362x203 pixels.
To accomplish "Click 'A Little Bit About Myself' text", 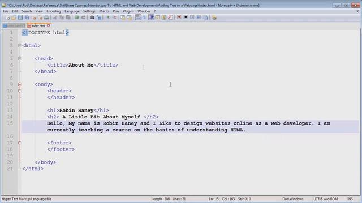I will point(101,117).
